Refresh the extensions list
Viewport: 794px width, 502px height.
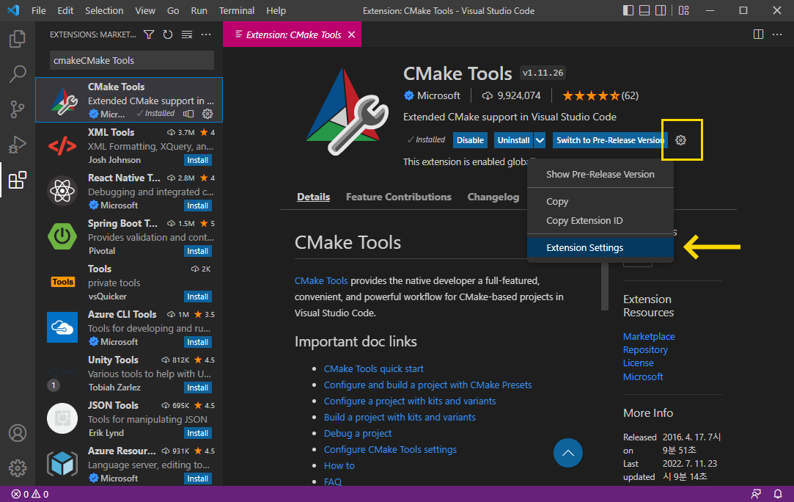[x=168, y=34]
